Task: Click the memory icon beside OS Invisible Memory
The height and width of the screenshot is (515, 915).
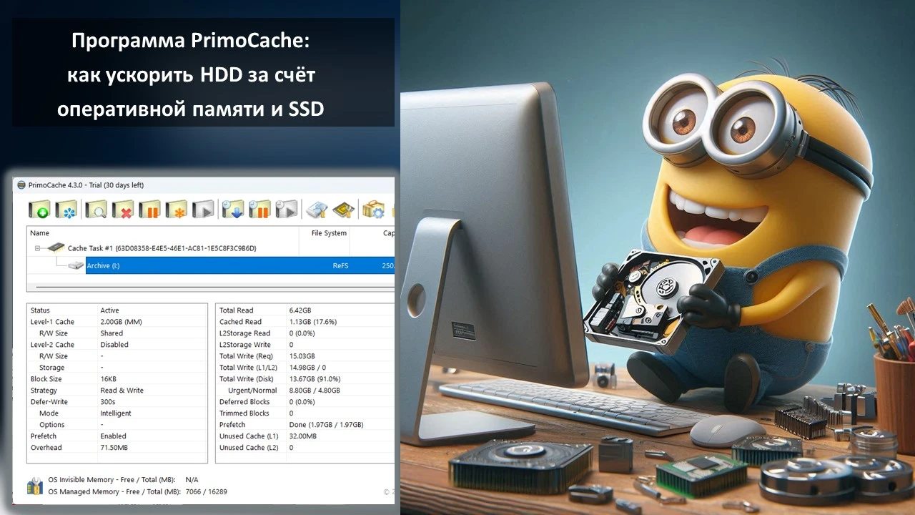Action: coord(35,486)
